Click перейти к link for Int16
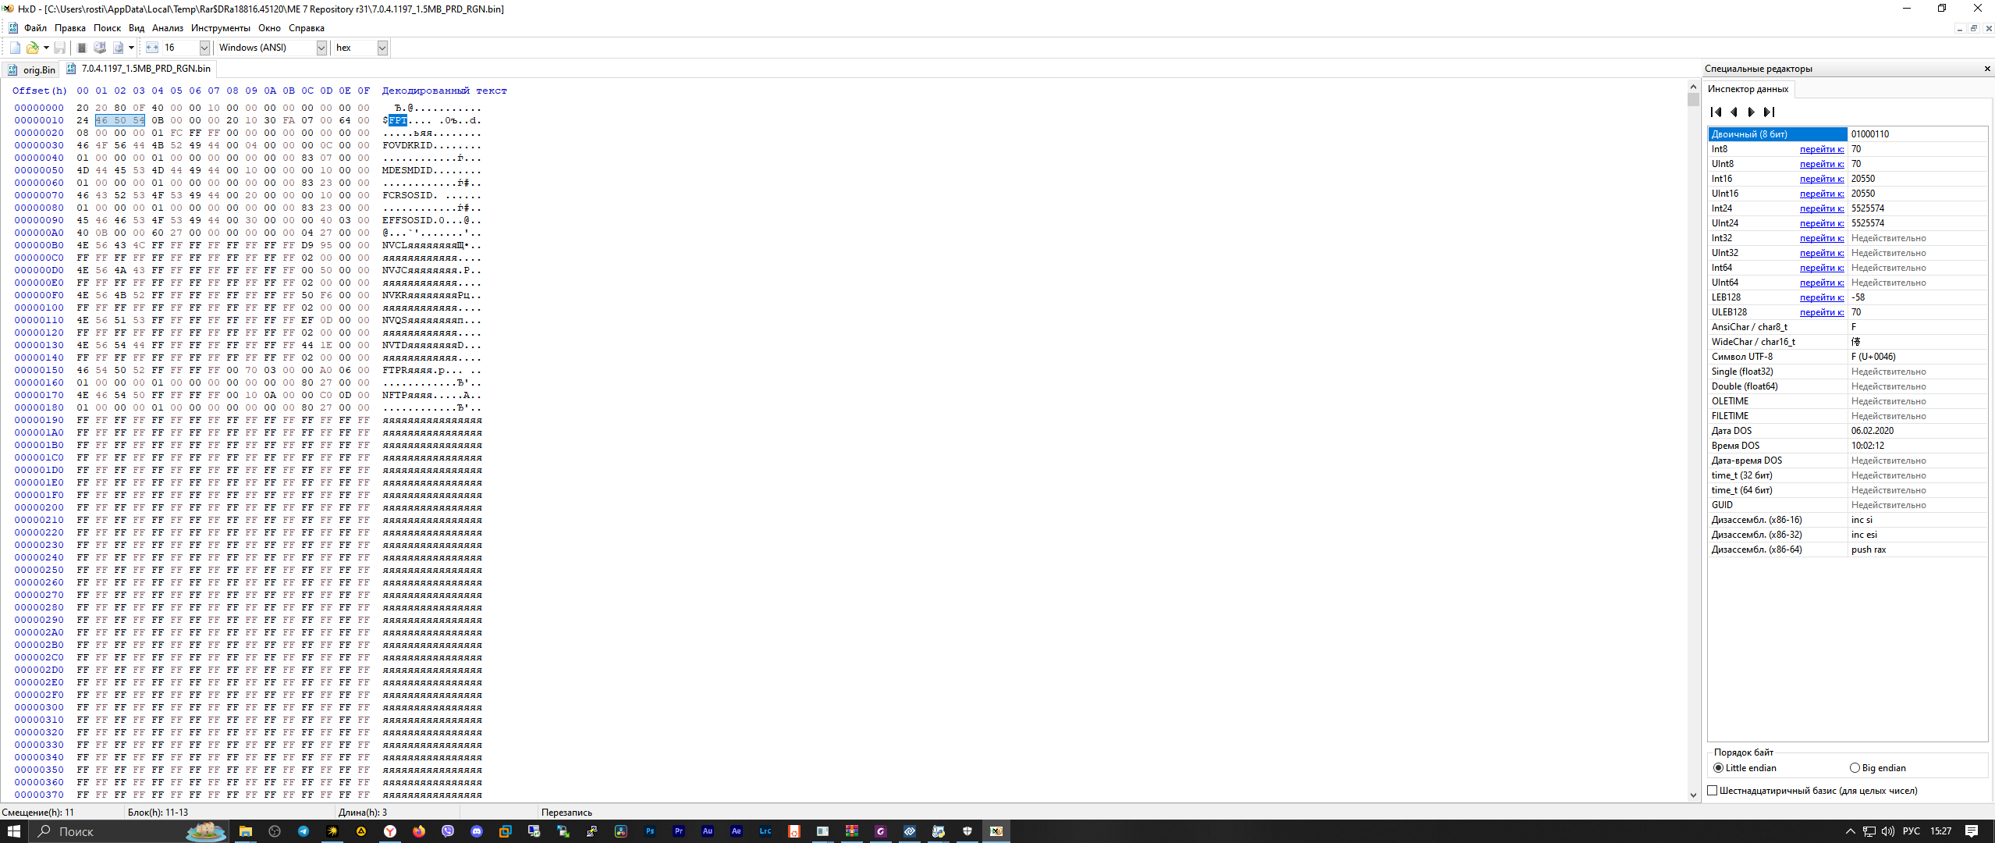Viewport: 1995px width, 843px height. click(1821, 179)
